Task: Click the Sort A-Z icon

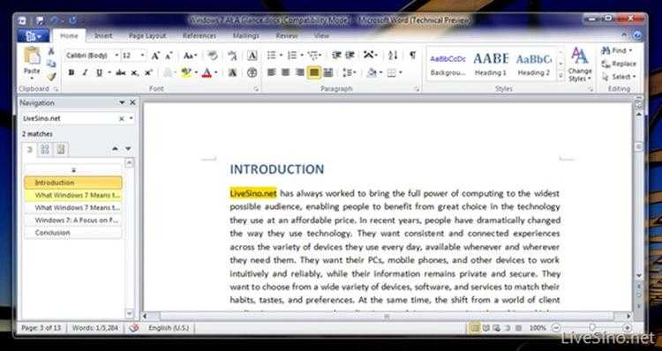Action: [x=393, y=56]
